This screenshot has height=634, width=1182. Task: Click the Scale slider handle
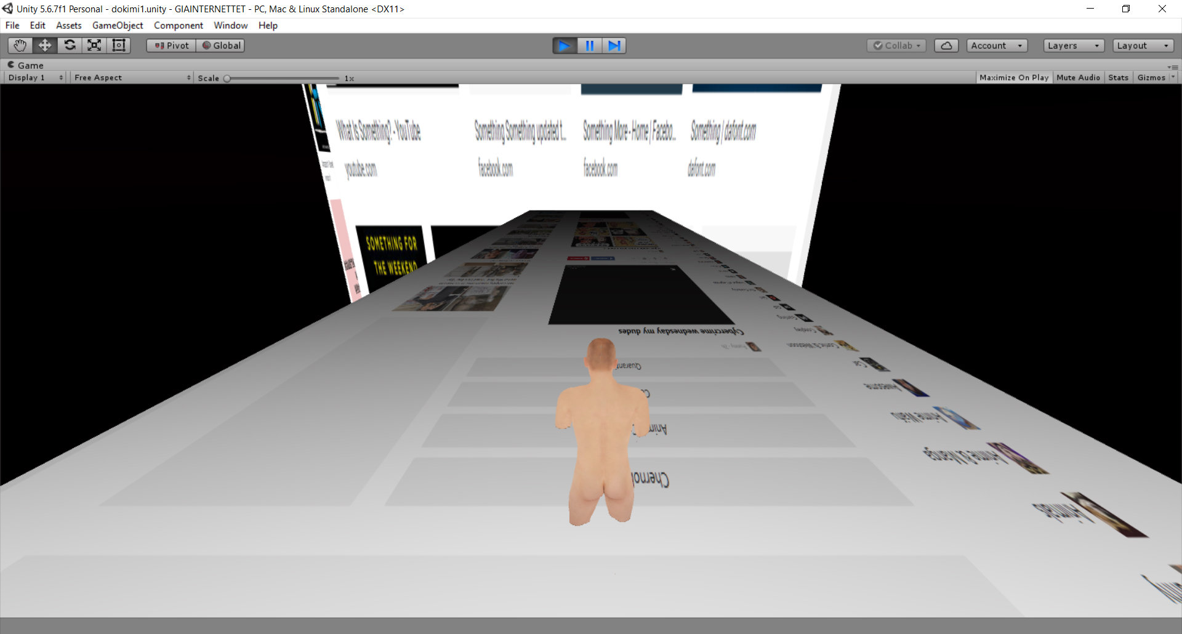(227, 78)
